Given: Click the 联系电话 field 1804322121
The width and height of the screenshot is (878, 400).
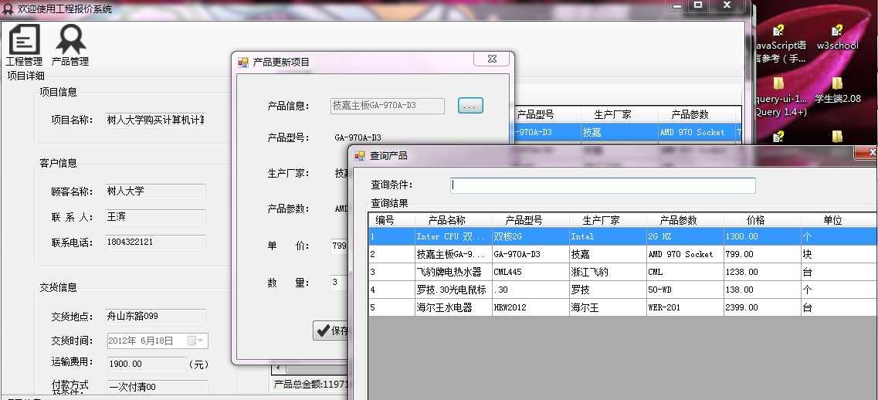Looking at the screenshot, I should point(156,242).
